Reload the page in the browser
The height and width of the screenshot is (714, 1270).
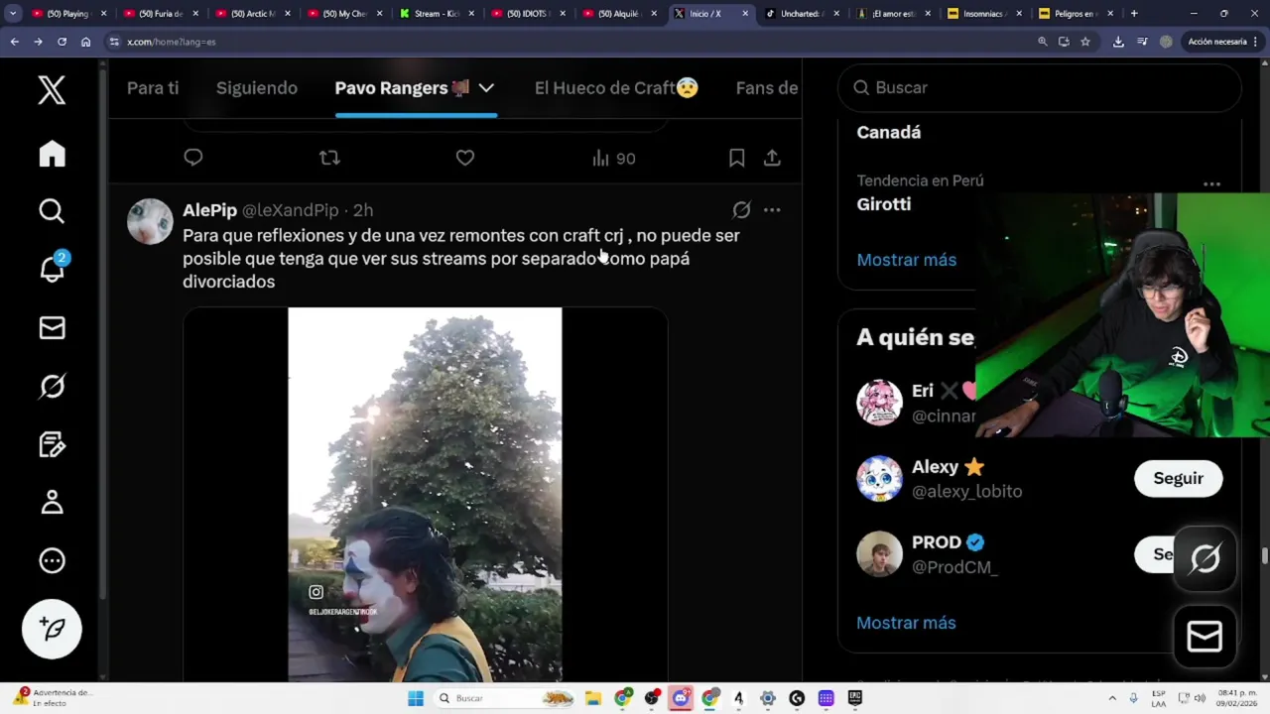pos(62,42)
